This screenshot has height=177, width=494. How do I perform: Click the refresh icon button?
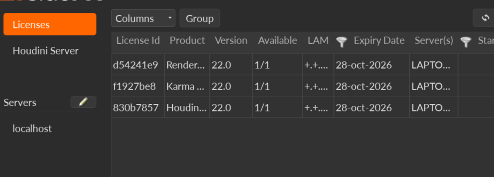click(x=485, y=18)
